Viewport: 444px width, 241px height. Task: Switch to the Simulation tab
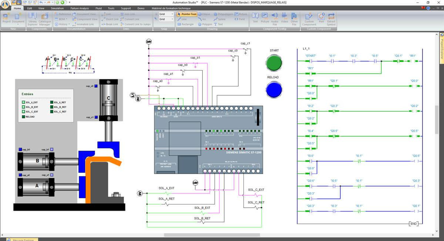coord(57,8)
